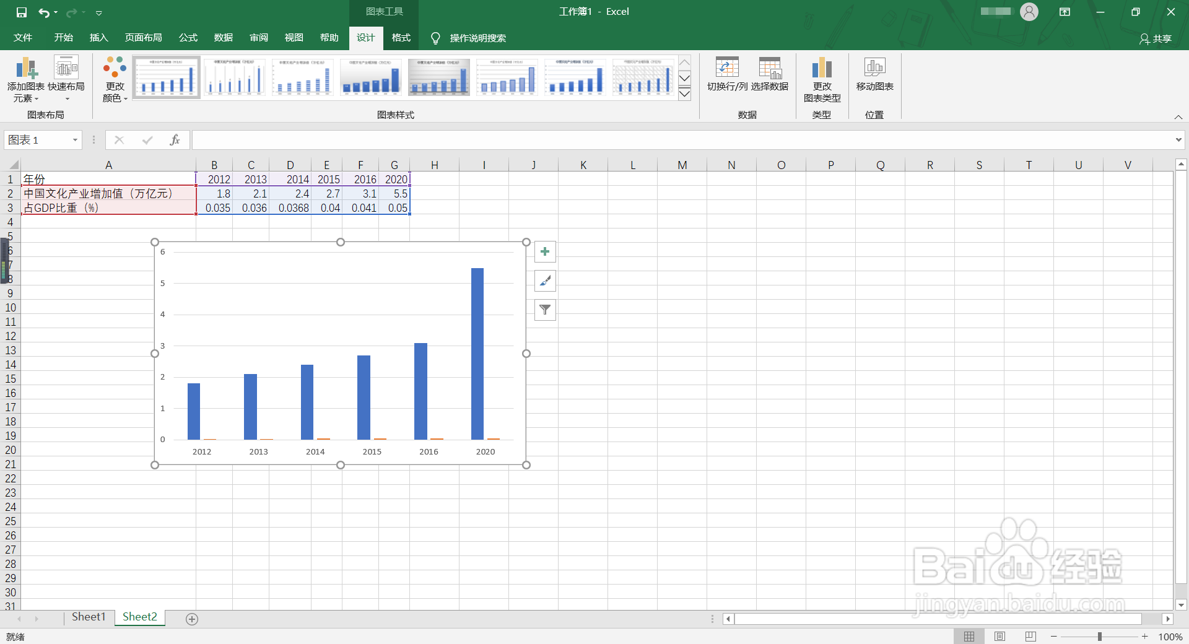Screen dimensions: 1189x644
Task: Open Customize Quick Access Toolbar dropdown
Action: coord(98,12)
